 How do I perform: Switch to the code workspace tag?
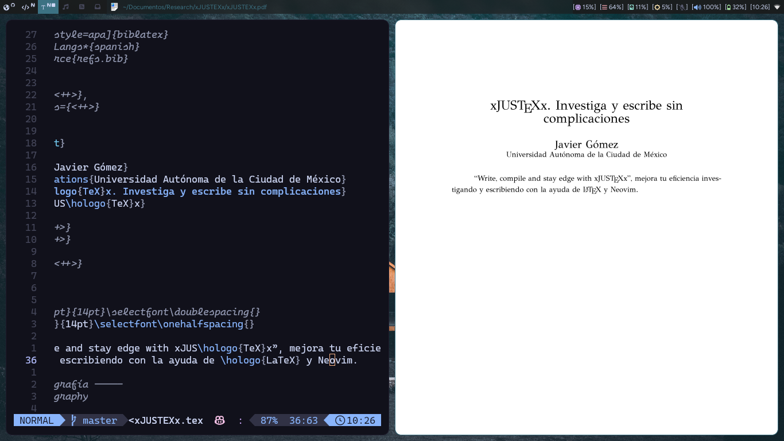click(28, 7)
